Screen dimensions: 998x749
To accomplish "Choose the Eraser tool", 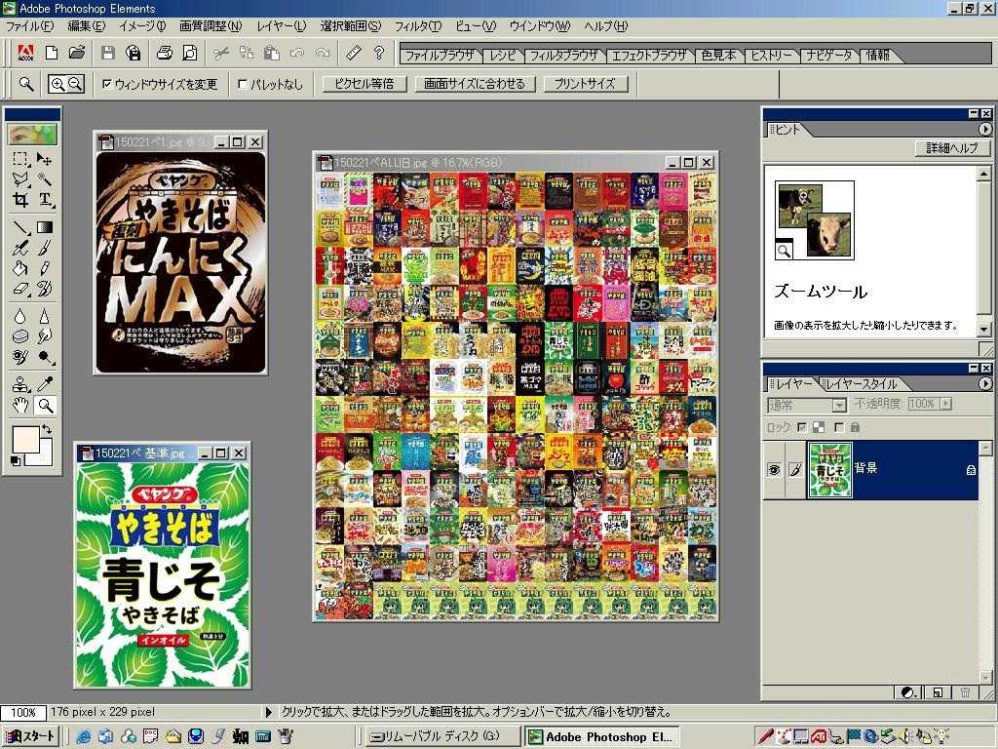I will (20, 289).
